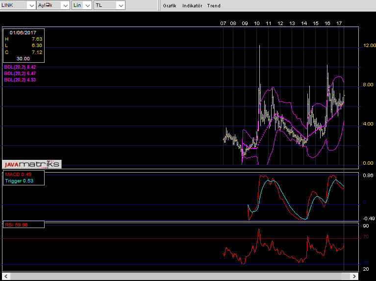
Task: Click the Trigger 0.53 label
Action: pyautogui.click(x=19, y=181)
